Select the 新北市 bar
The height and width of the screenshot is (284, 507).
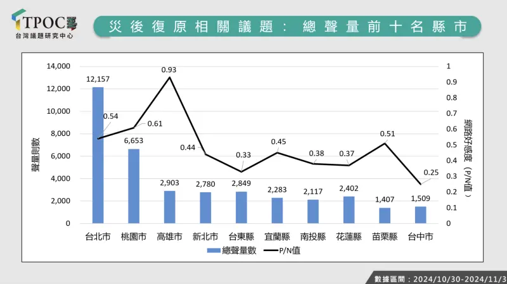click(x=205, y=208)
